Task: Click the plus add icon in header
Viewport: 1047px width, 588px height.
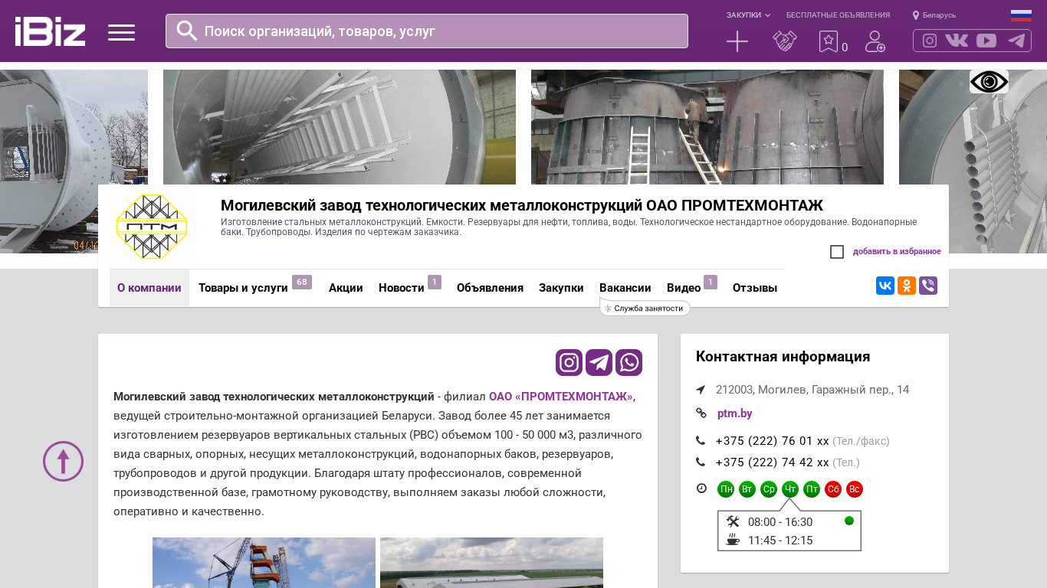Action: (737, 41)
